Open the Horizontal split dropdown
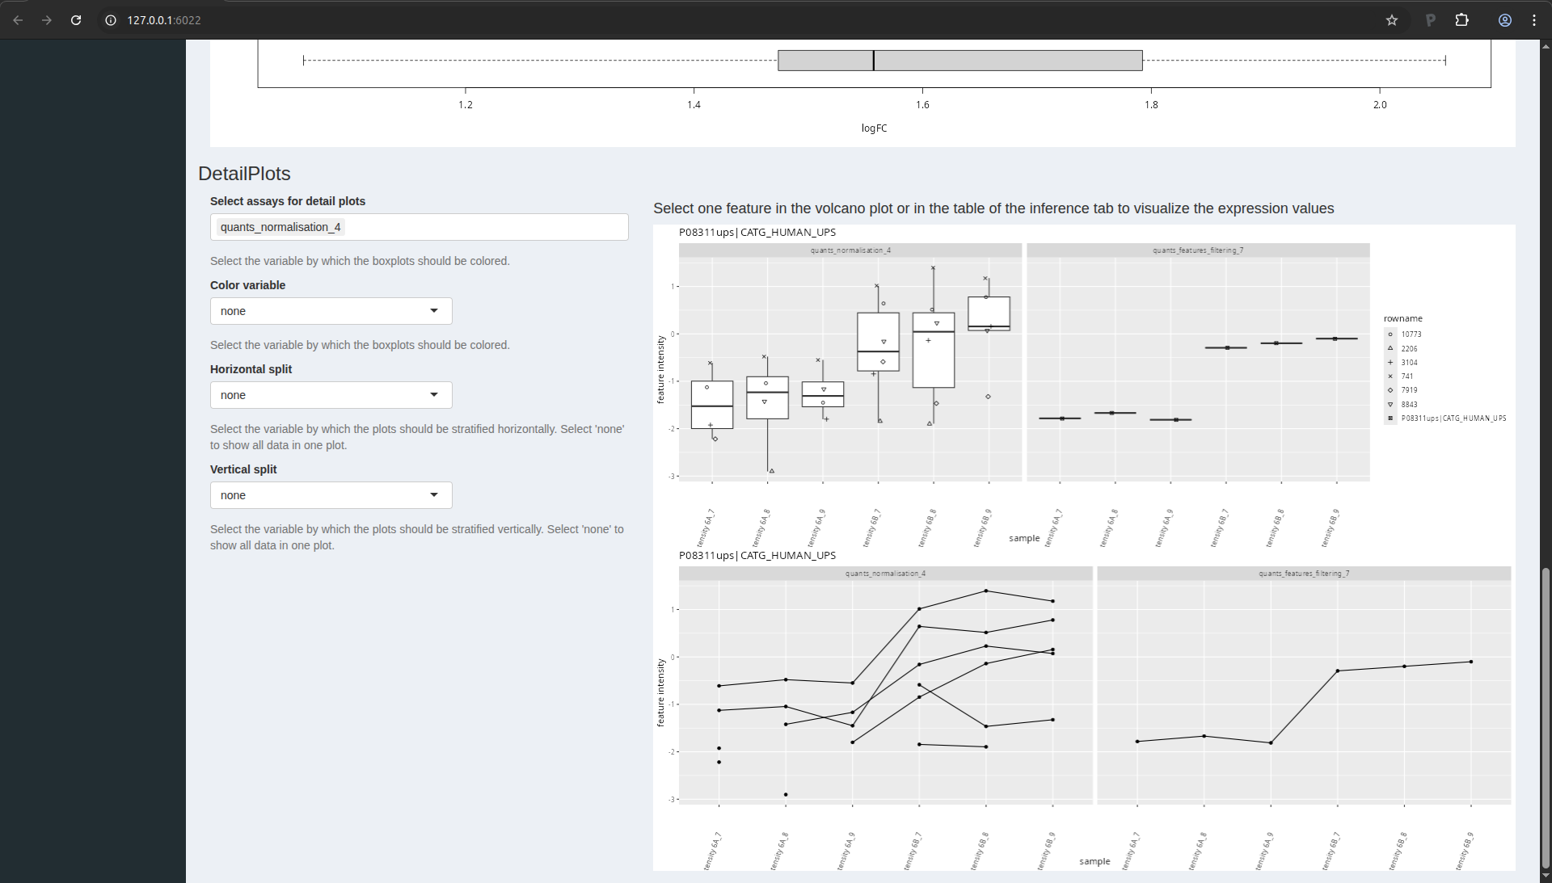Viewport: 1552px width, 883px height. tap(331, 395)
